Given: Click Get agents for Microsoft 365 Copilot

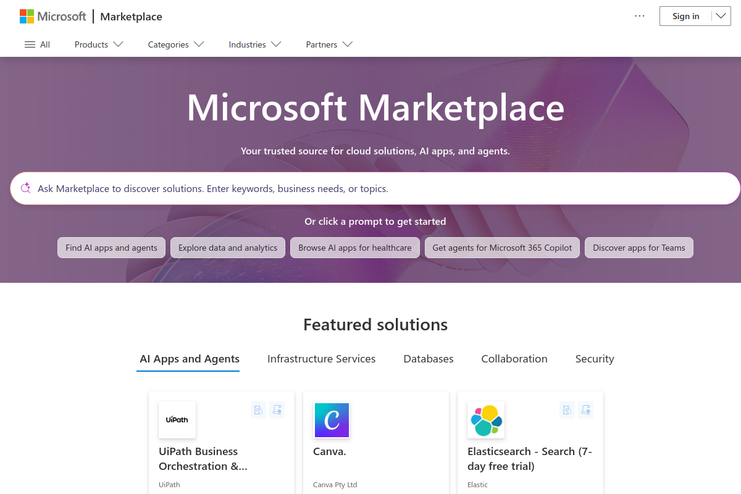Looking at the screenshot, I should (502, 248).
